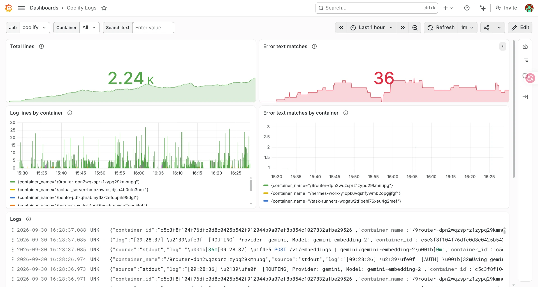The width and height of the screenshot is (538, 287).
Task: Open the 1m refresh interval dropdown
Action: tap(467, 28)
